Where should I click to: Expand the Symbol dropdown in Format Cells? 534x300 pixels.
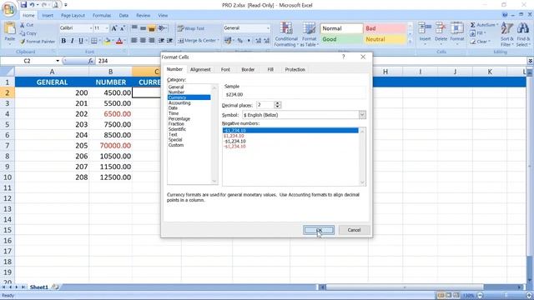coord(362,115)
